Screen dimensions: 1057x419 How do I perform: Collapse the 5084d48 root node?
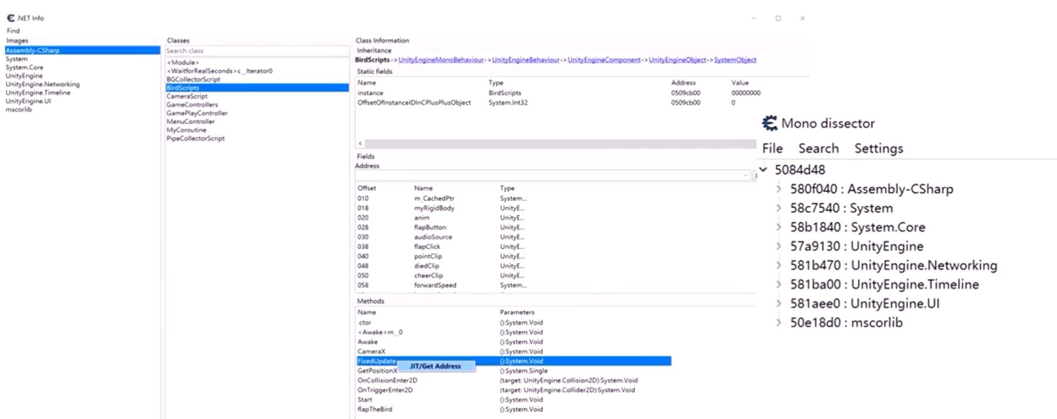[x=764, y=170]
